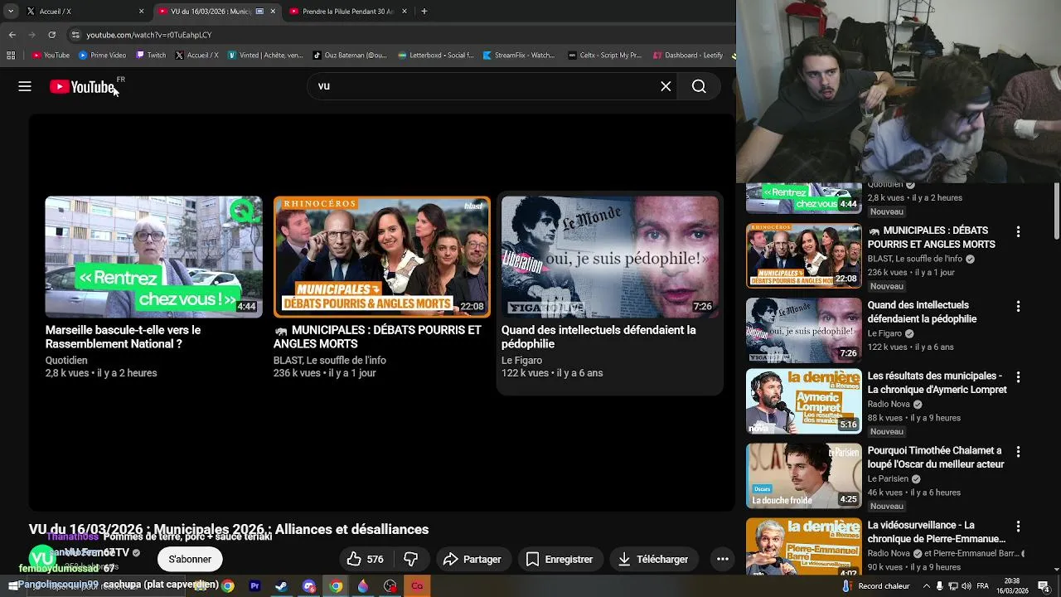Open Windows notification center icon
Screen dimensions: 1061x597
point(1044,586)
